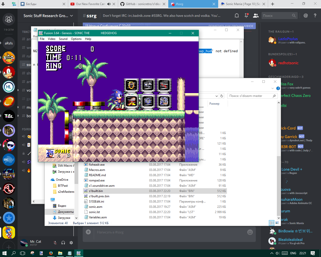Click attach file plus button
This screenshot has width=321, height=257.
tap(88, 232)
